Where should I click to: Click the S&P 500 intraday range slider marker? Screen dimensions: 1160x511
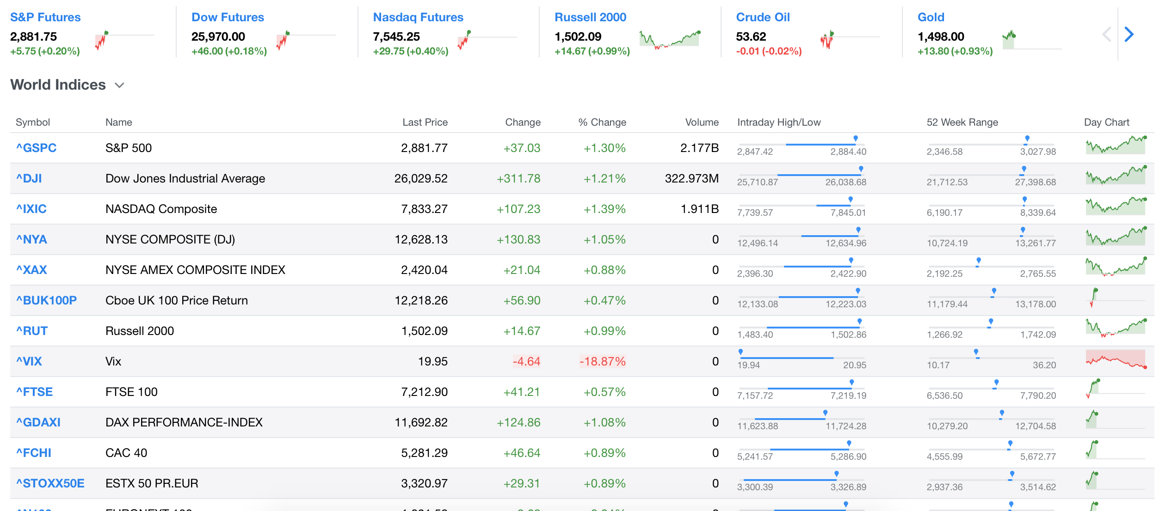coord(855,139)
